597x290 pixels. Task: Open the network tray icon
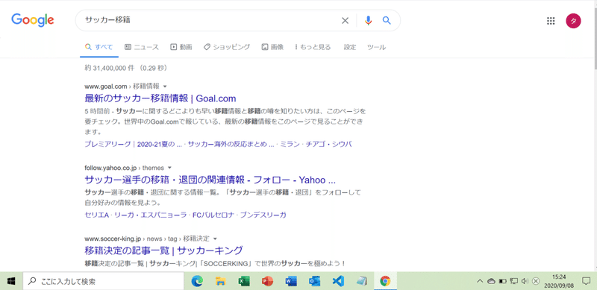[513, 281]
